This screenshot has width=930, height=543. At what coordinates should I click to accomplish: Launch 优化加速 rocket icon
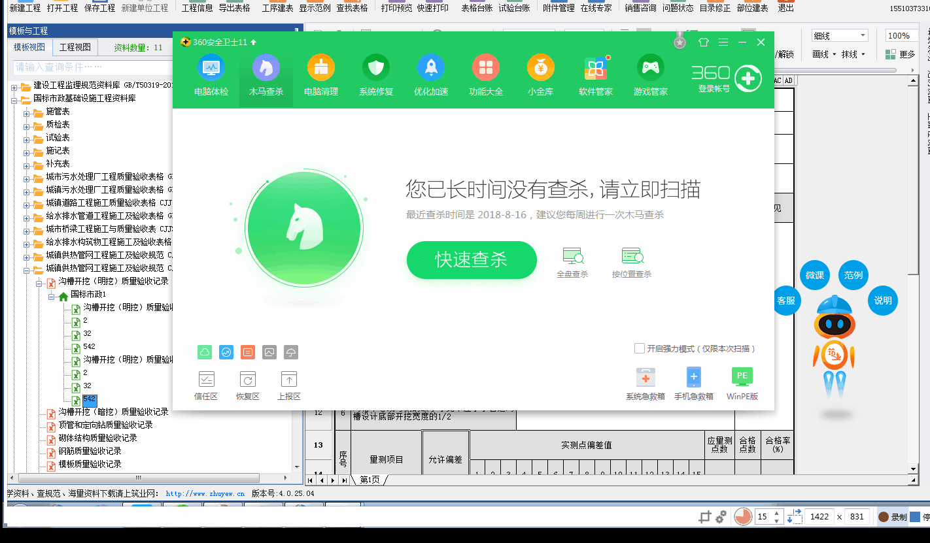click(431, 75)
